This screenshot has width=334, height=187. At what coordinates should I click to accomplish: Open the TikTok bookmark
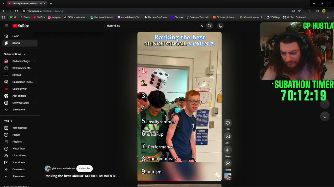tap(75, 17)
